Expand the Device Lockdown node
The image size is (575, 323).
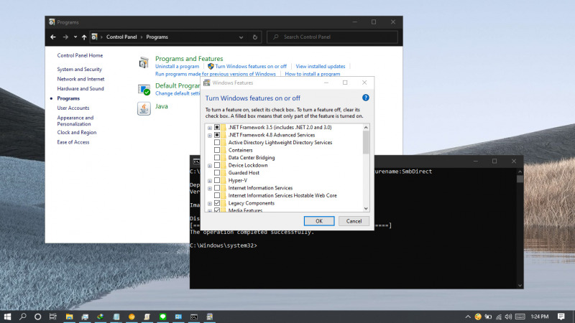(x=210, y=166)
